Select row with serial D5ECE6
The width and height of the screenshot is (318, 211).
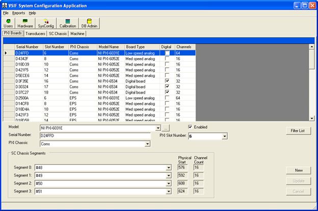[99, 75]
